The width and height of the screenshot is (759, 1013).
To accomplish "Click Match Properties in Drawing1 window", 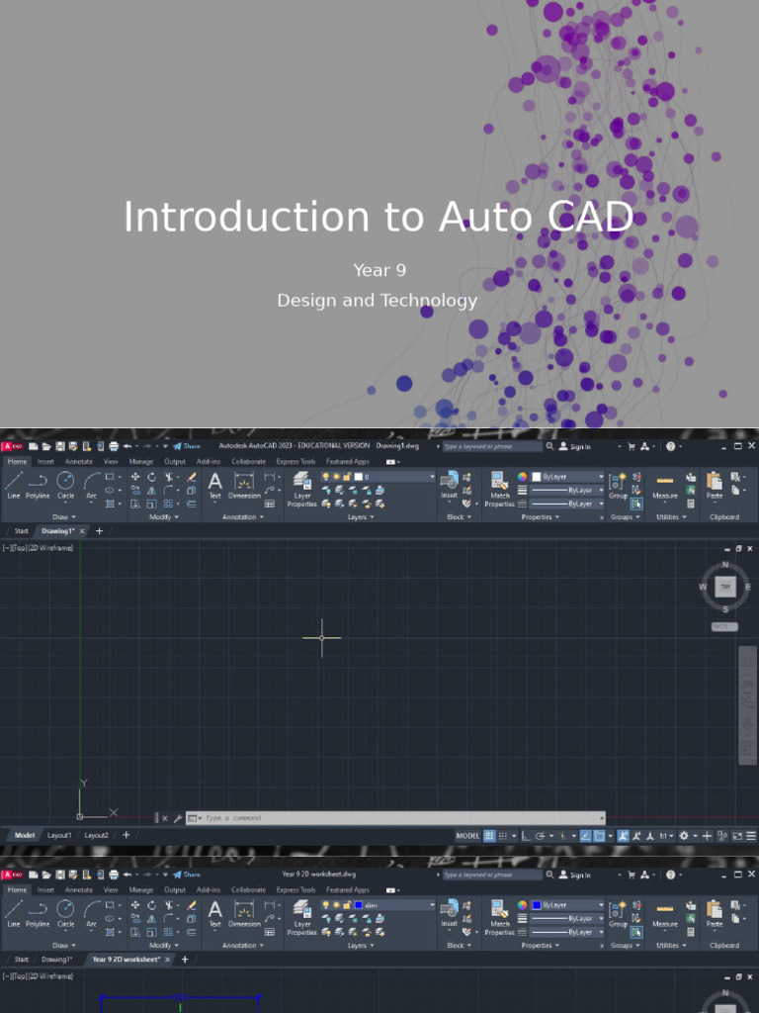I will coord(499,489).
